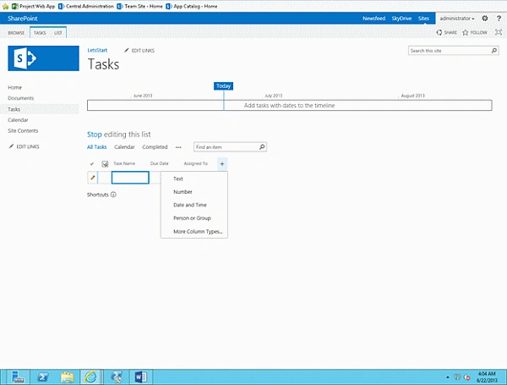This screenshot has width=507, height=385.
Task: Click the plus icon to add column
Action: point(222,164)
